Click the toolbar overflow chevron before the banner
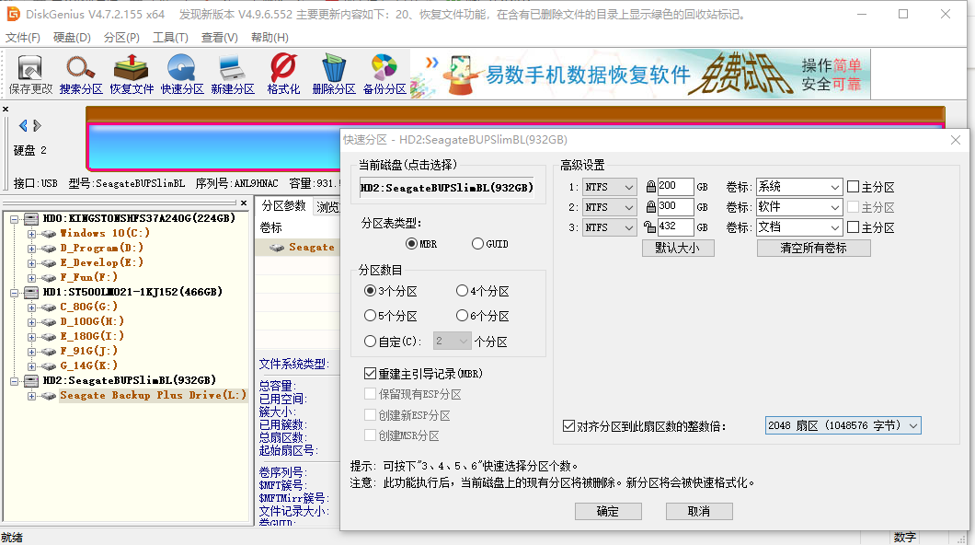 tap(431, 62)
